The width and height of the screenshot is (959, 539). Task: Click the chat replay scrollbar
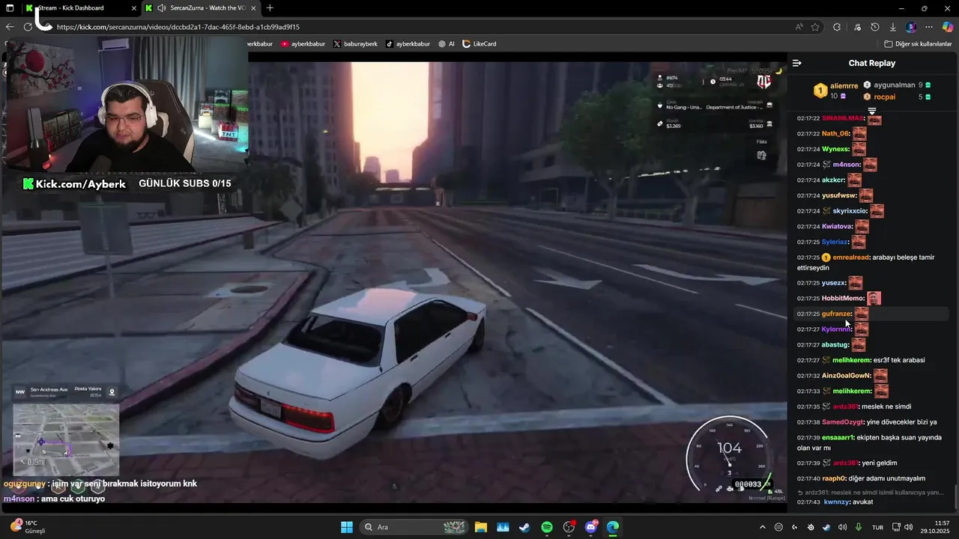pos(955,496)
